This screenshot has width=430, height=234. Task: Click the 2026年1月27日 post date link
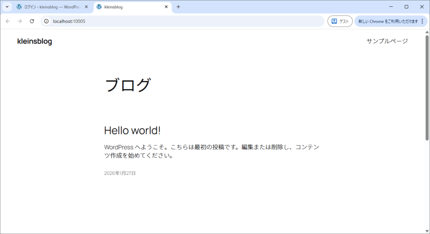(x=120, y=173)
